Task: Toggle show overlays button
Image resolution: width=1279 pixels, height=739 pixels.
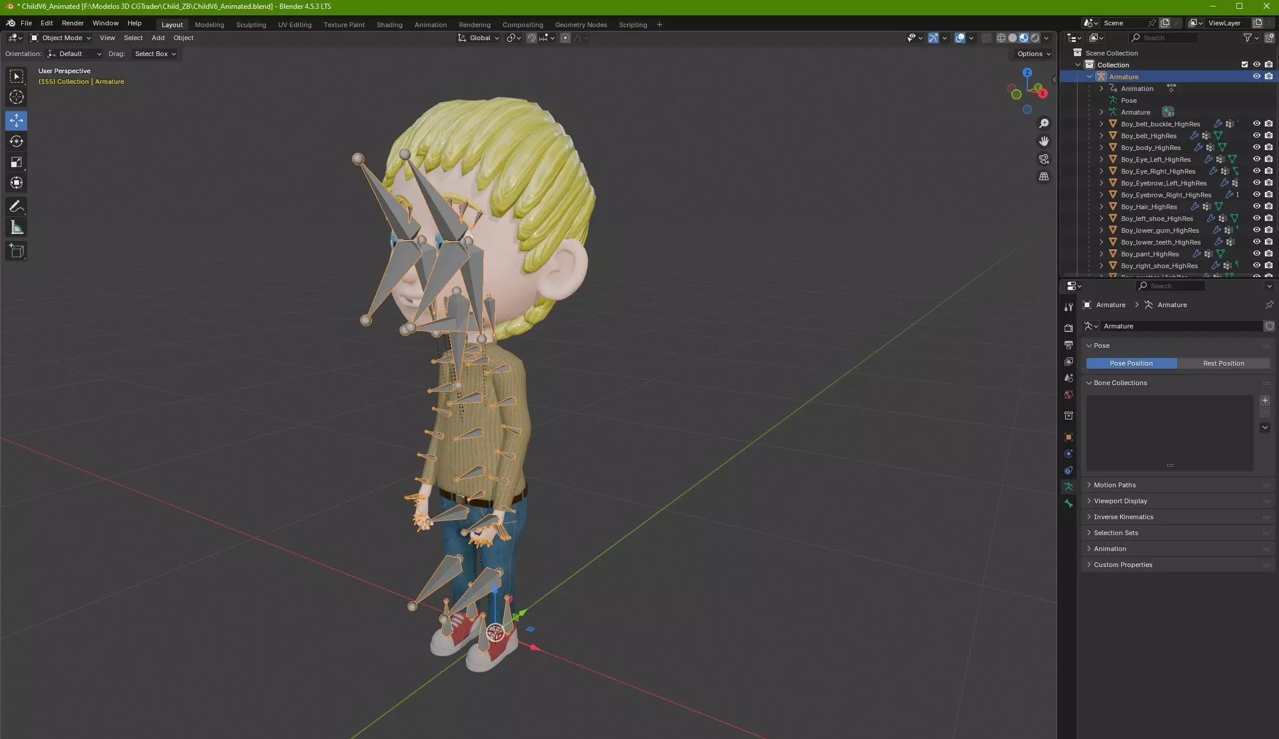Action: 960,38
